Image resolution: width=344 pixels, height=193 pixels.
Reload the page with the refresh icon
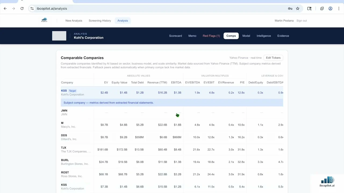22,9
